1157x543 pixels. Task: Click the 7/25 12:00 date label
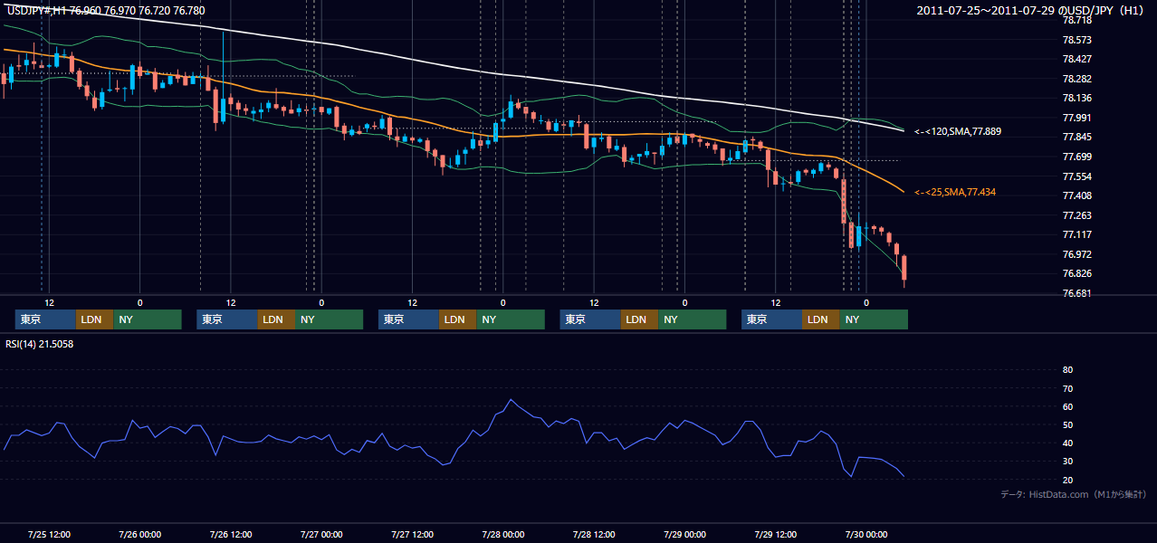49,534
